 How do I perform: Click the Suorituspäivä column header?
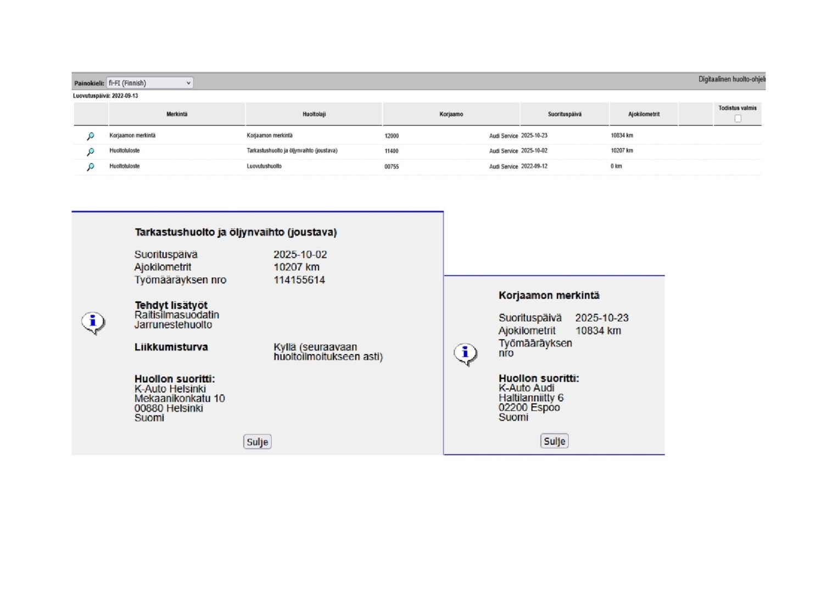coord(564,114)
